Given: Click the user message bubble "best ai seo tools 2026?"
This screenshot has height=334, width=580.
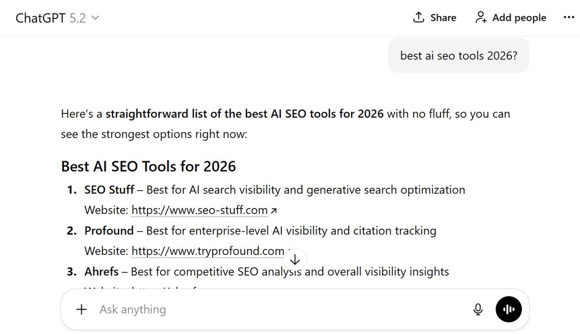Looking at the screenshot, I should (459, 56).
